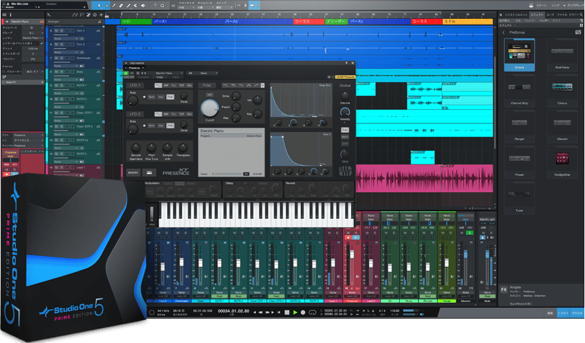Click the MOD/FX button in Presence
585x343 pixels.
point(133,173)
